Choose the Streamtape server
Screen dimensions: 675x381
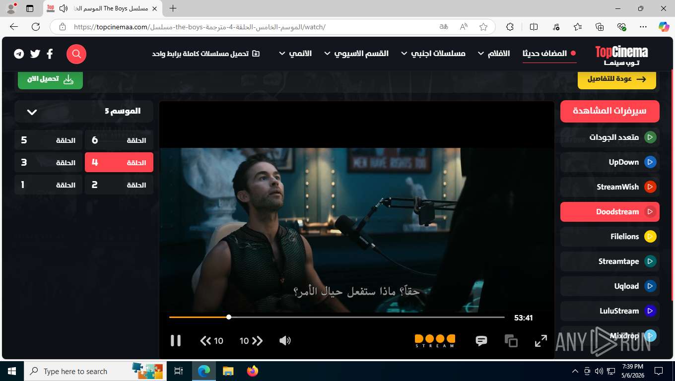[x=610, y=261]
